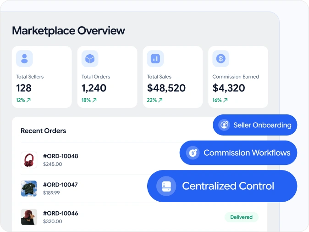309x232 pixels.
Task: Click the Total Sales value $48,520
Action: click(166, 88)
